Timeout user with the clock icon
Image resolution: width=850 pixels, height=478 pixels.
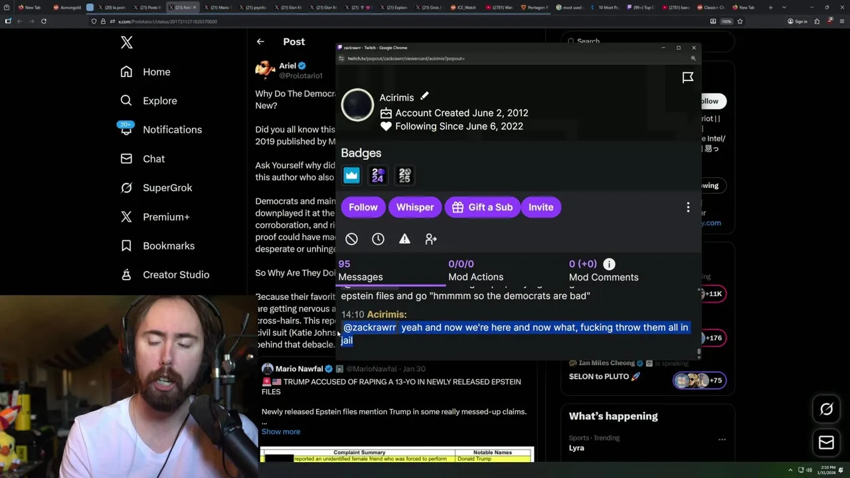[x=378, y=239]
